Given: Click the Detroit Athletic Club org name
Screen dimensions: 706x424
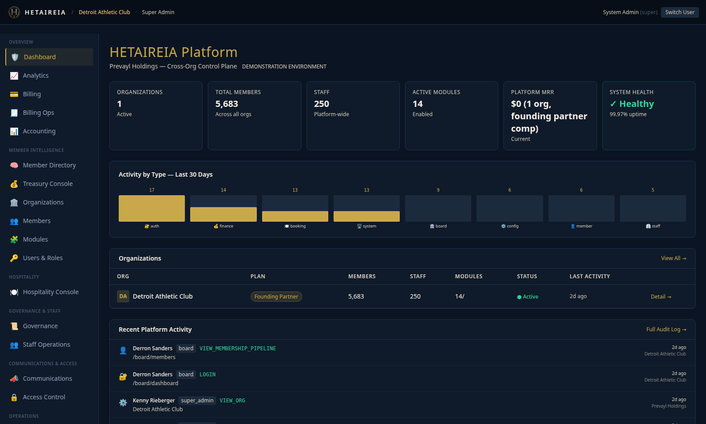Looking at the screenshot, I should pos(163,296).
